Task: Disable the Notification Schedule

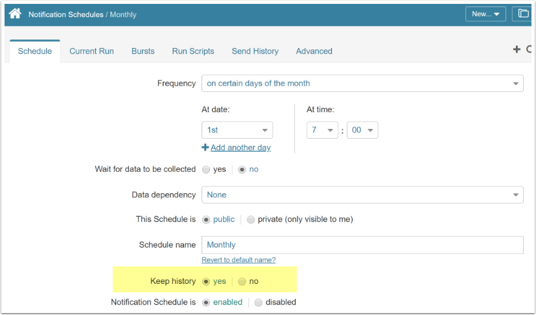Action: (x=259, y=302)
